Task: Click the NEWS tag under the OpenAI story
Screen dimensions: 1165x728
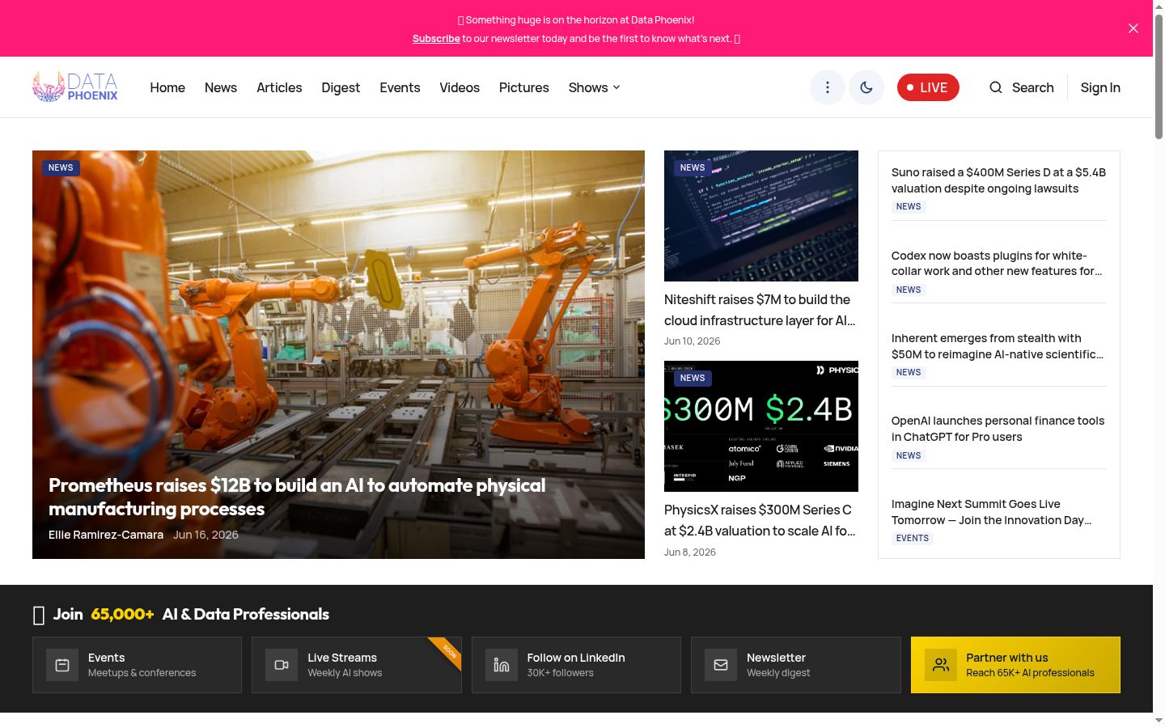Action: (909, 455)
